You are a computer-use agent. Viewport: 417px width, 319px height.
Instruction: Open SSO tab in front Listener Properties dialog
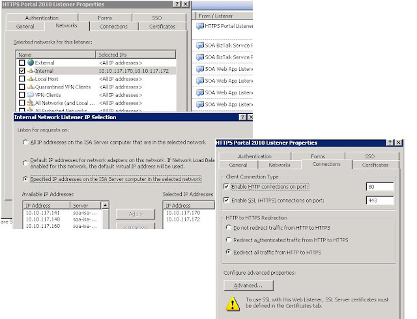(x=369, y=156)
